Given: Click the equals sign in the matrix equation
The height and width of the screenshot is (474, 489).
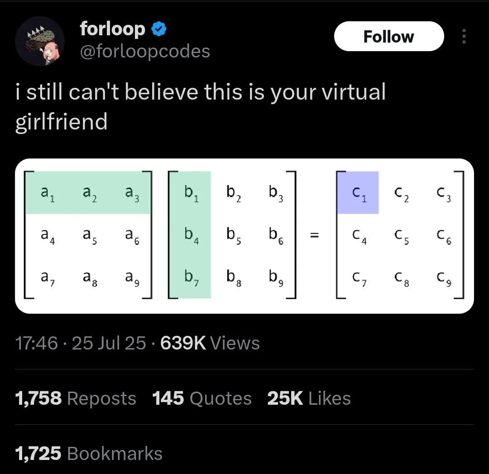Looking at the screenshot, I should pos(316,235).
